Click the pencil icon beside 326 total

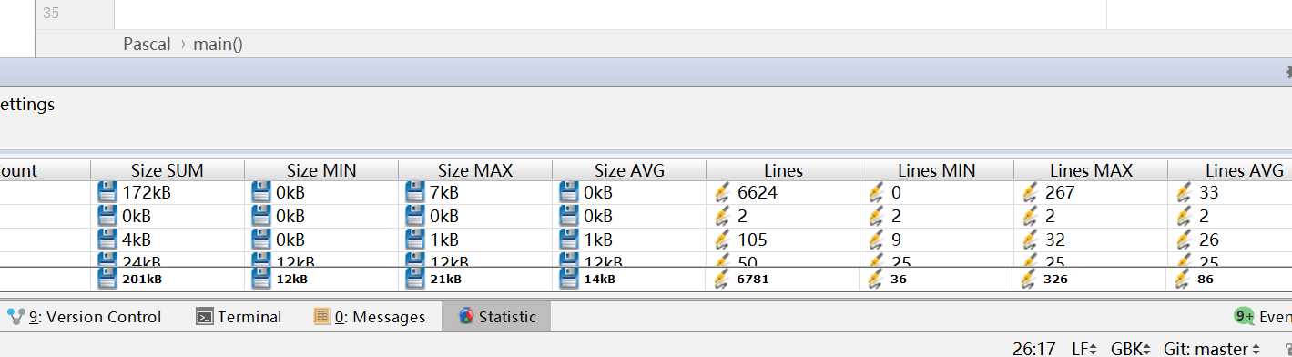coord(1031,279)
